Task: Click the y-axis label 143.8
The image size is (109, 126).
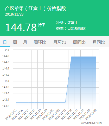Action: [6, 87]
